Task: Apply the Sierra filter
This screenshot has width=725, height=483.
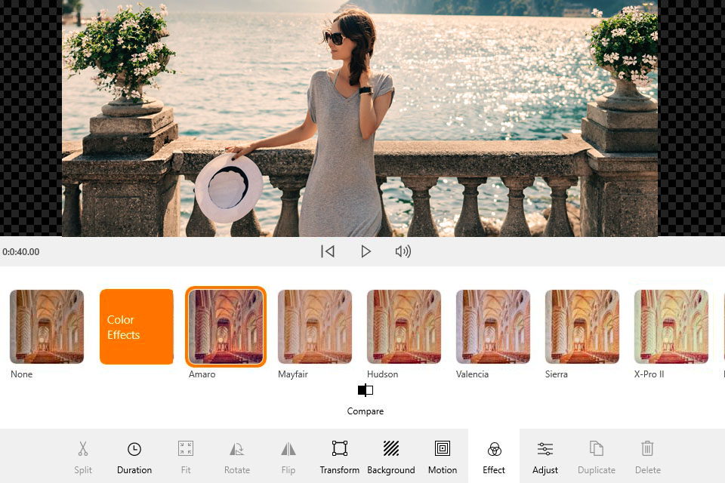Action: click(x=582, y=326)
